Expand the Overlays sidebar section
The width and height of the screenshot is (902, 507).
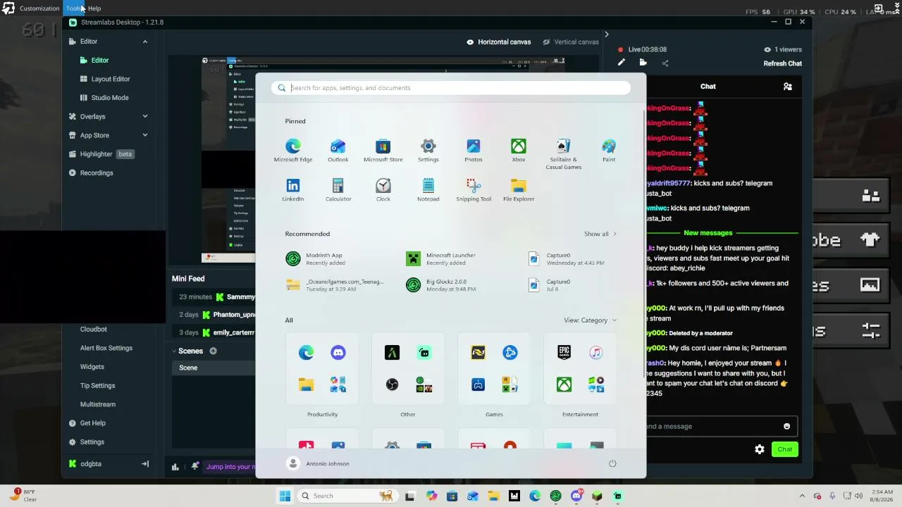coord(145,116)
